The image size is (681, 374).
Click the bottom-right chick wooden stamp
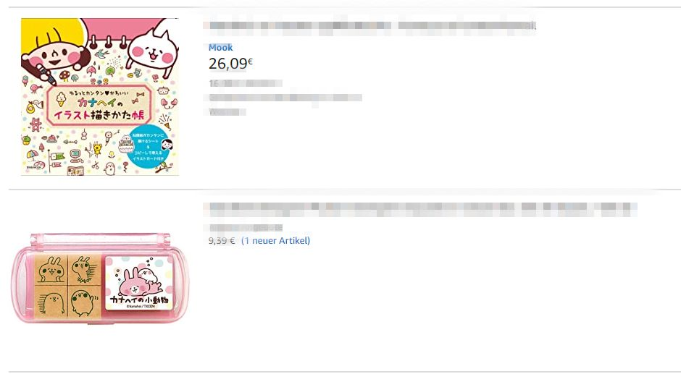coord(85,302)
